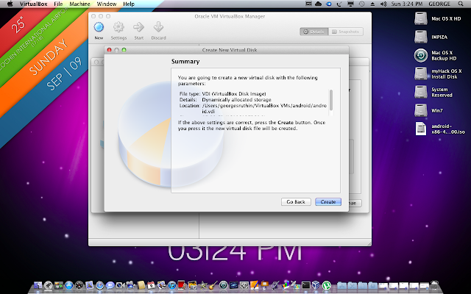This screenshot has height=294, width=471.
Task: Select the System Reserved drive icon
Action: pyautogui.click(x=420, y=92)
